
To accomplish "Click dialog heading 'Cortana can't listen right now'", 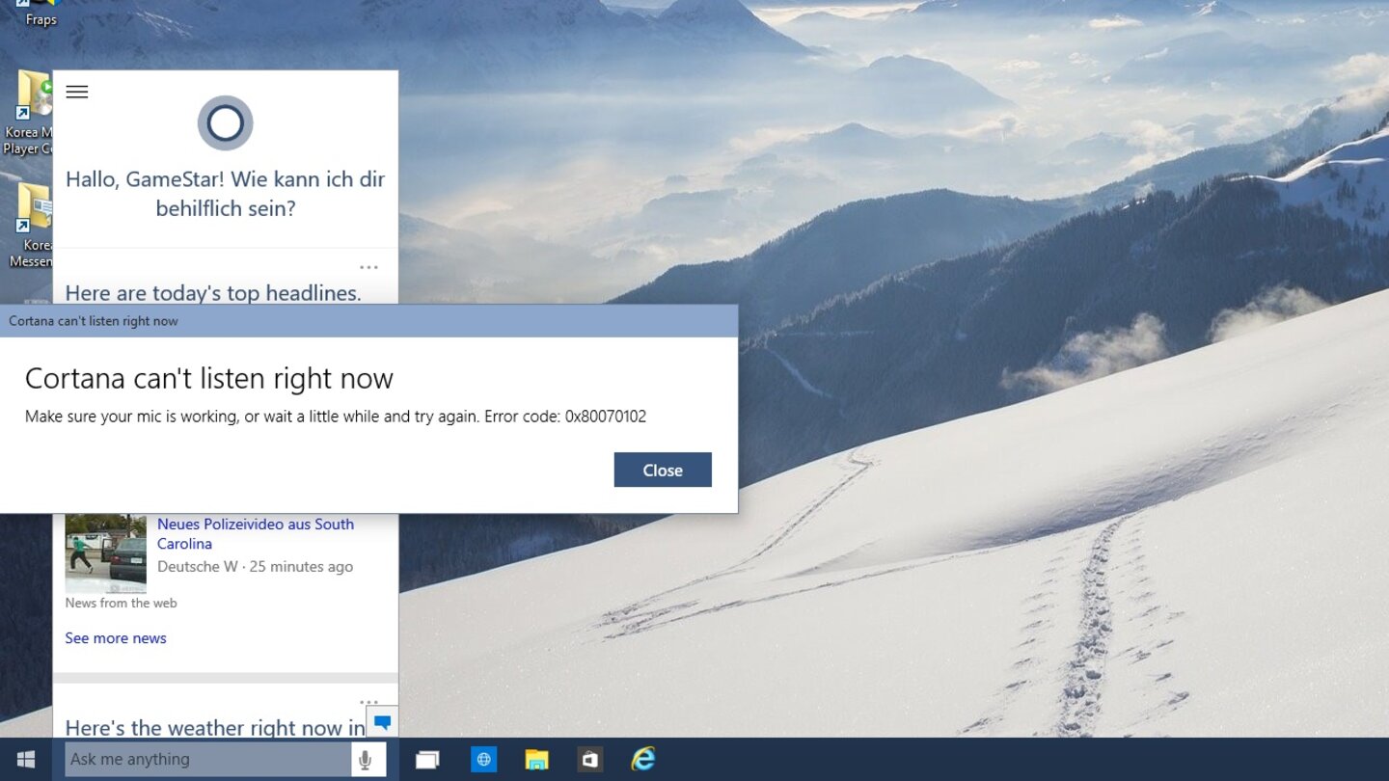I will coord(209,378).
